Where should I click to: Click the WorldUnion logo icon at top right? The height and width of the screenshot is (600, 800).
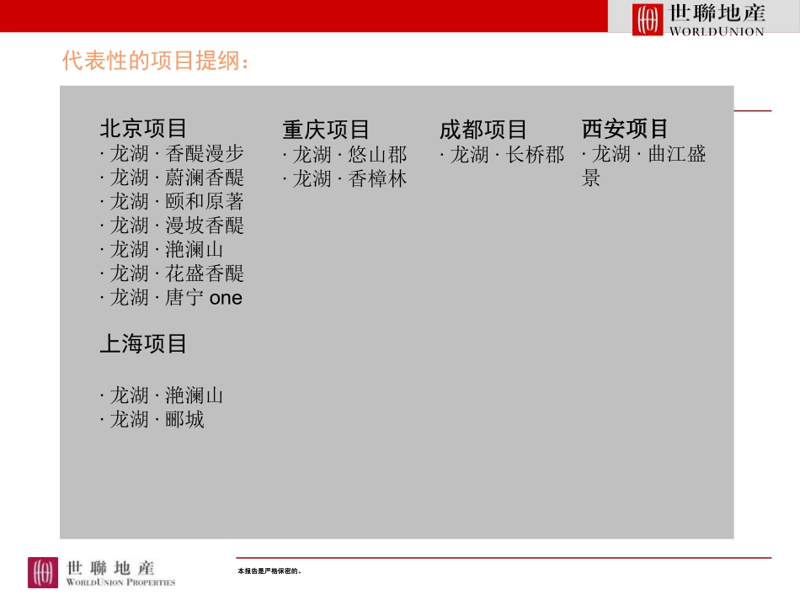(x=648, y=19)
